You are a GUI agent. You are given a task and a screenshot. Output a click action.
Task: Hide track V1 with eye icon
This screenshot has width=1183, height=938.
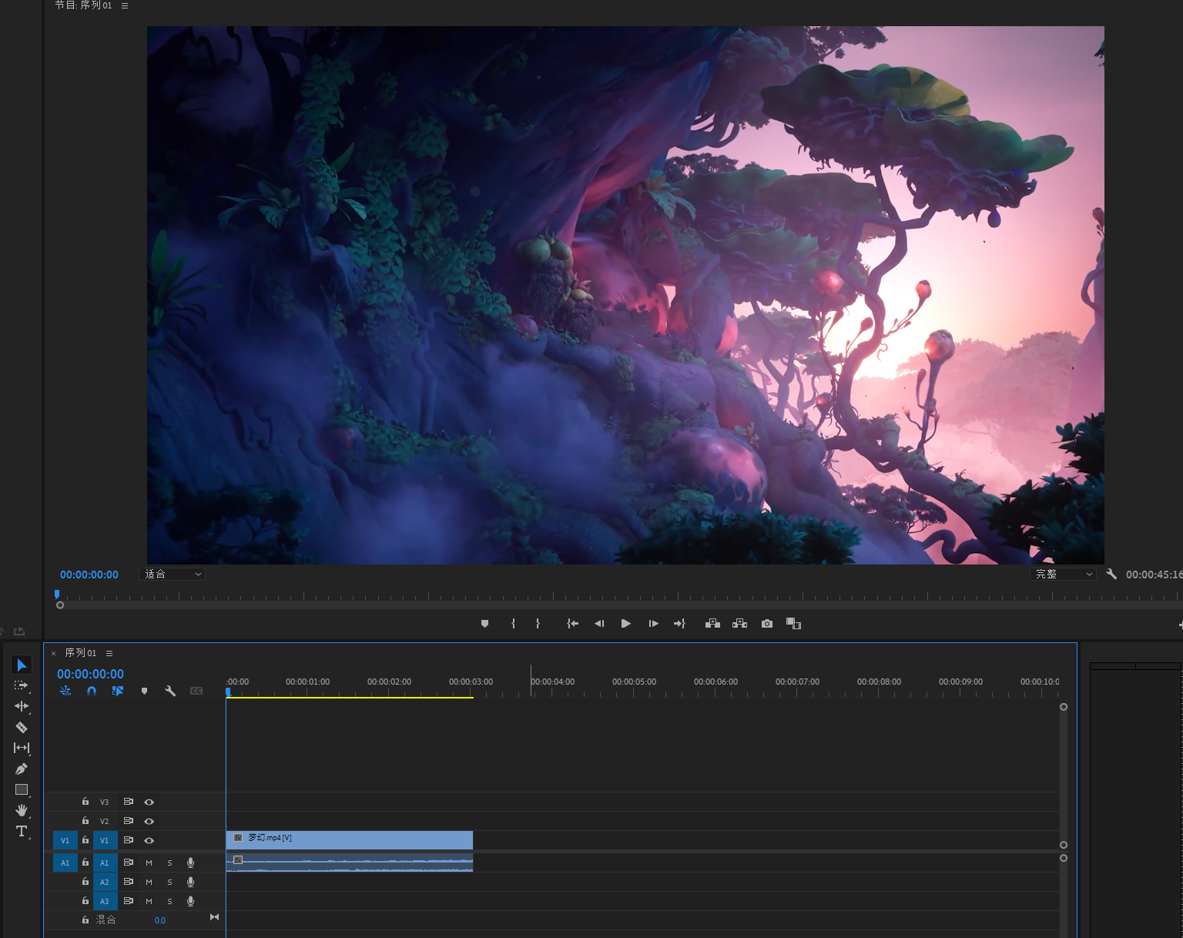[149, 841]
